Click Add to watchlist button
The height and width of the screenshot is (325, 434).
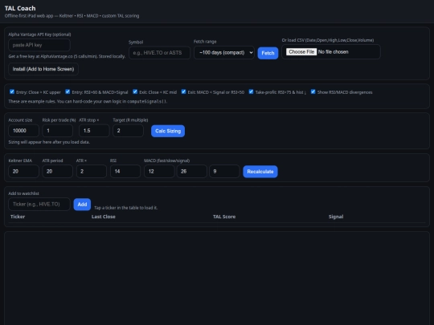(82, 205)
